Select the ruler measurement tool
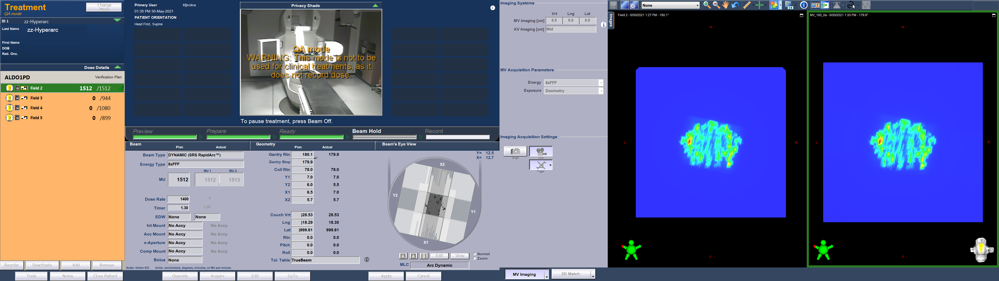The width and height of the screenshot is (999, 281). pos(747,5)
